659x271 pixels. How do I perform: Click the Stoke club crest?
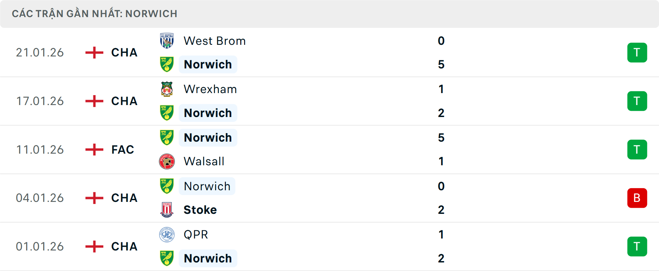(167, 210)
